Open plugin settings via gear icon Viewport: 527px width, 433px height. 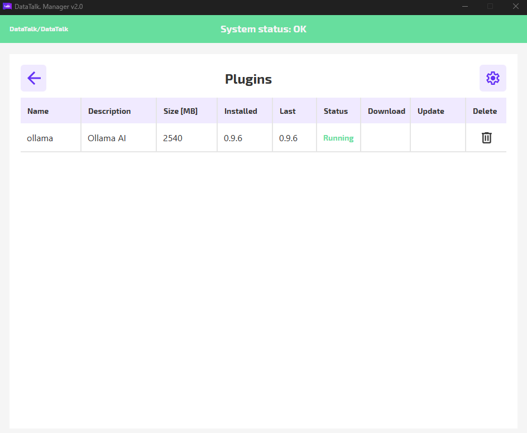pos(493,78)
